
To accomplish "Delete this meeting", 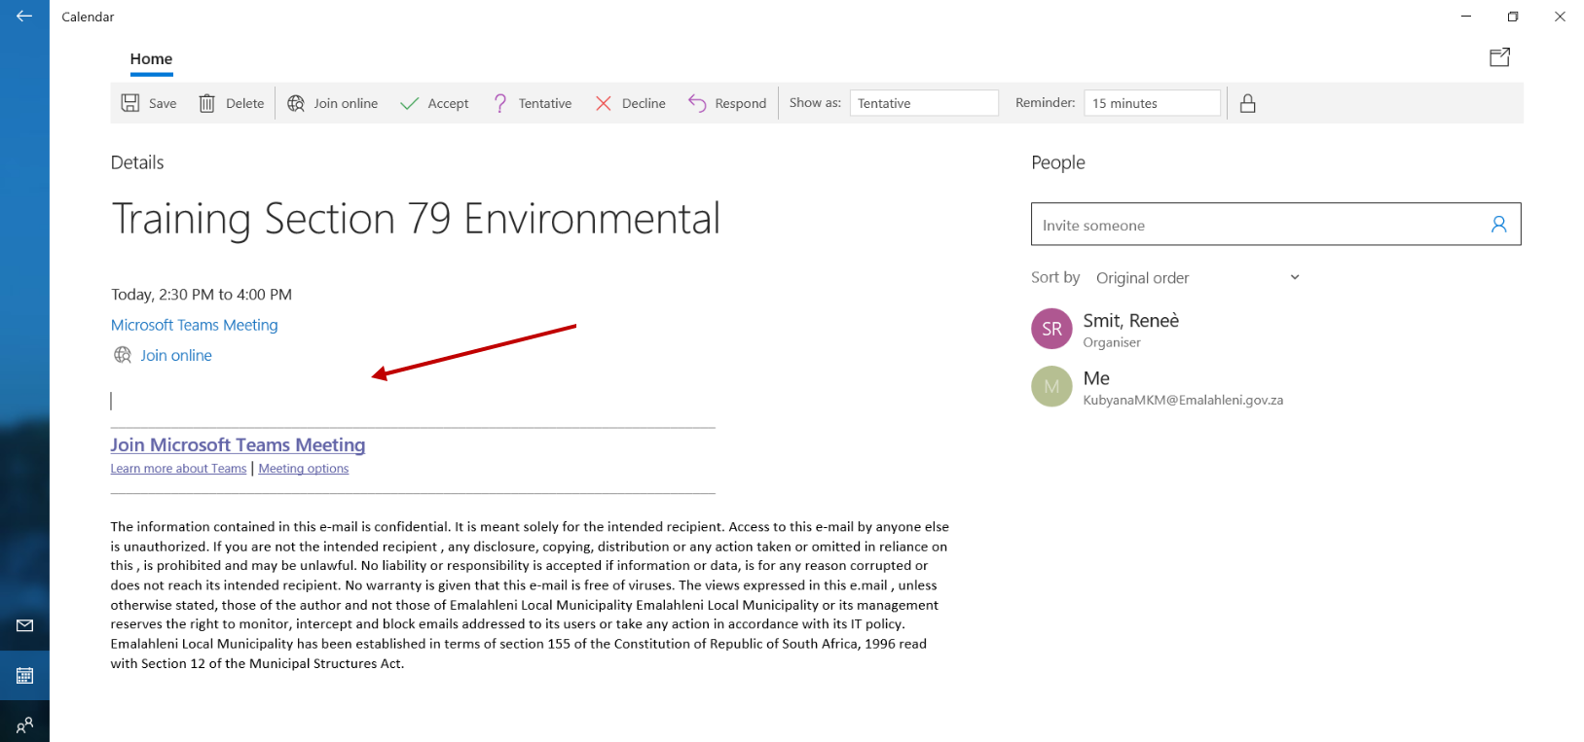I will pos(232,103).
